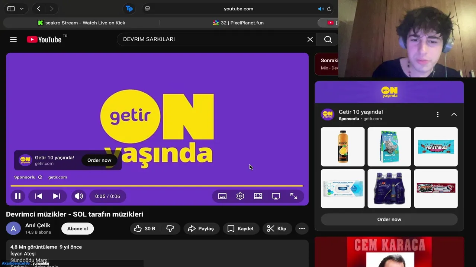Skip to previous video
This screenshot has width=476, height=267.
[x=39, y=196]
